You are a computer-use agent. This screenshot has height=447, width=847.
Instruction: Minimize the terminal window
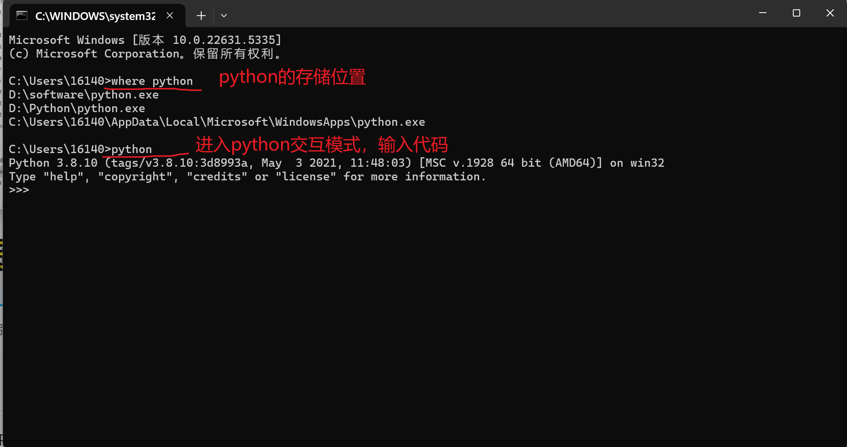(x=762, y=13)
